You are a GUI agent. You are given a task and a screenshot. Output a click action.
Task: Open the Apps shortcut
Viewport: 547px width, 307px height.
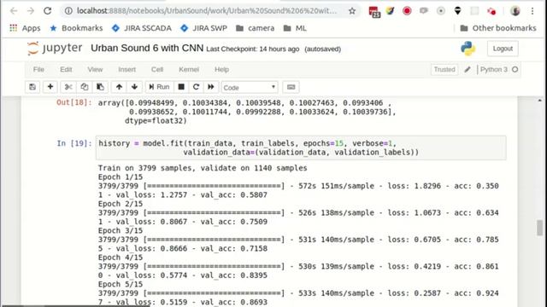[25, 28]
